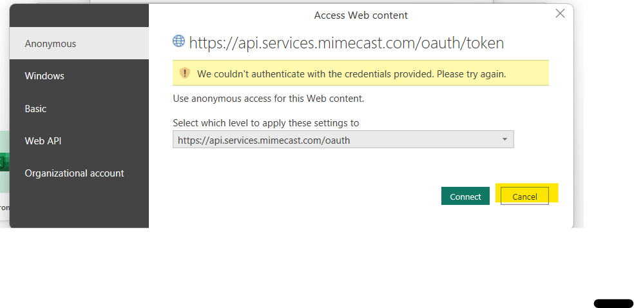
Task: Close the Access Web content dialog
Action: point(560,14)
